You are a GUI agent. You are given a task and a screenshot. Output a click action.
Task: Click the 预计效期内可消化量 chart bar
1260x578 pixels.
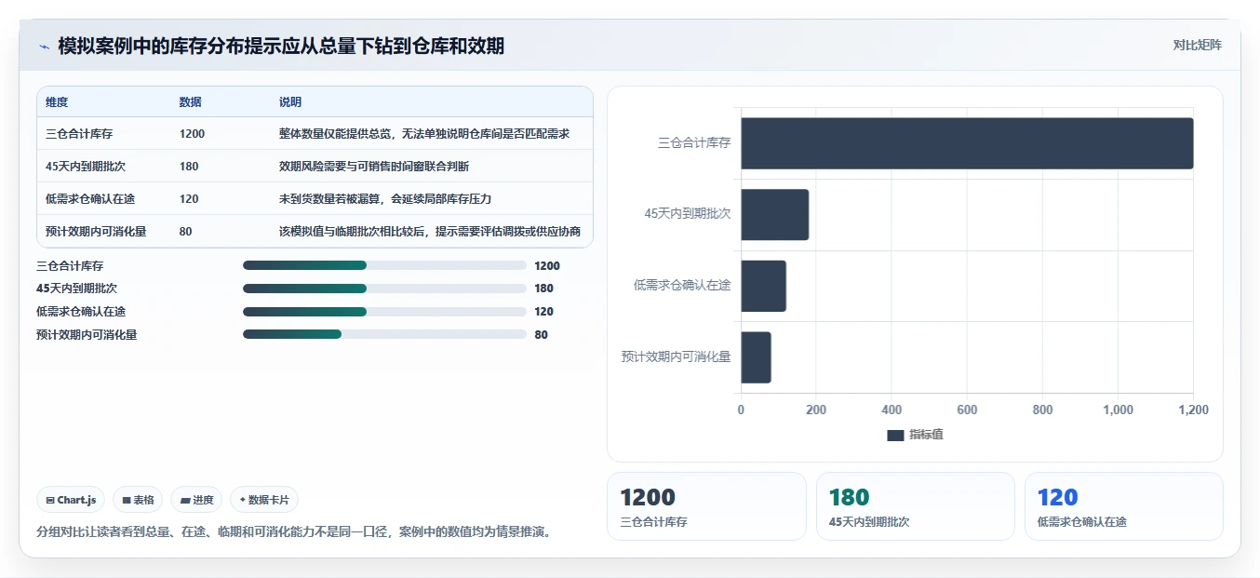pyautogui.click(x=756, y=357)
